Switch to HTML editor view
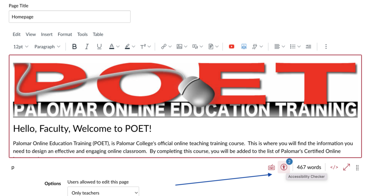The width and height of the screenshot is (371, 196). pyautogui.click(x=334, y=167)
